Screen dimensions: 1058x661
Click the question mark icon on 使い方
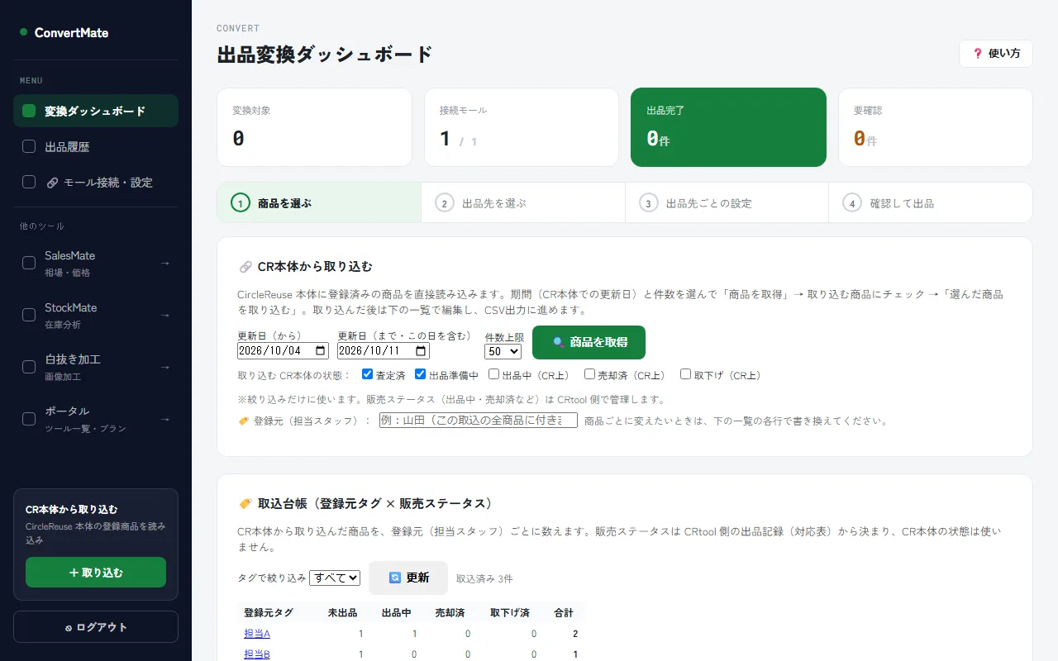click(x=978, y=54)
